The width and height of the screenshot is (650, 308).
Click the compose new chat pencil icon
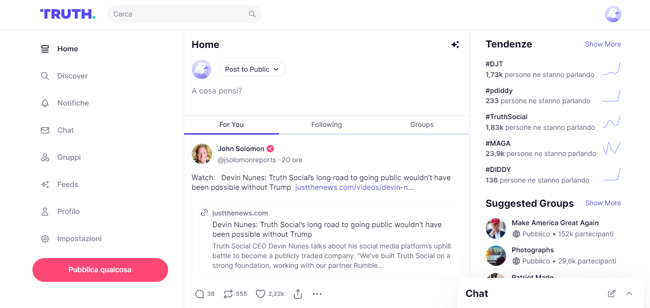coord(612,293)
